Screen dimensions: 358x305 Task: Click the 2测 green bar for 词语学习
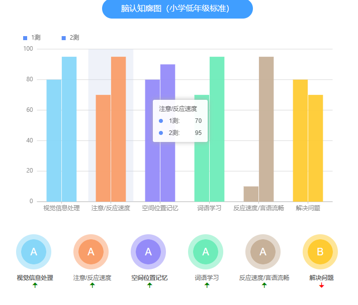(x=217, y=129)
